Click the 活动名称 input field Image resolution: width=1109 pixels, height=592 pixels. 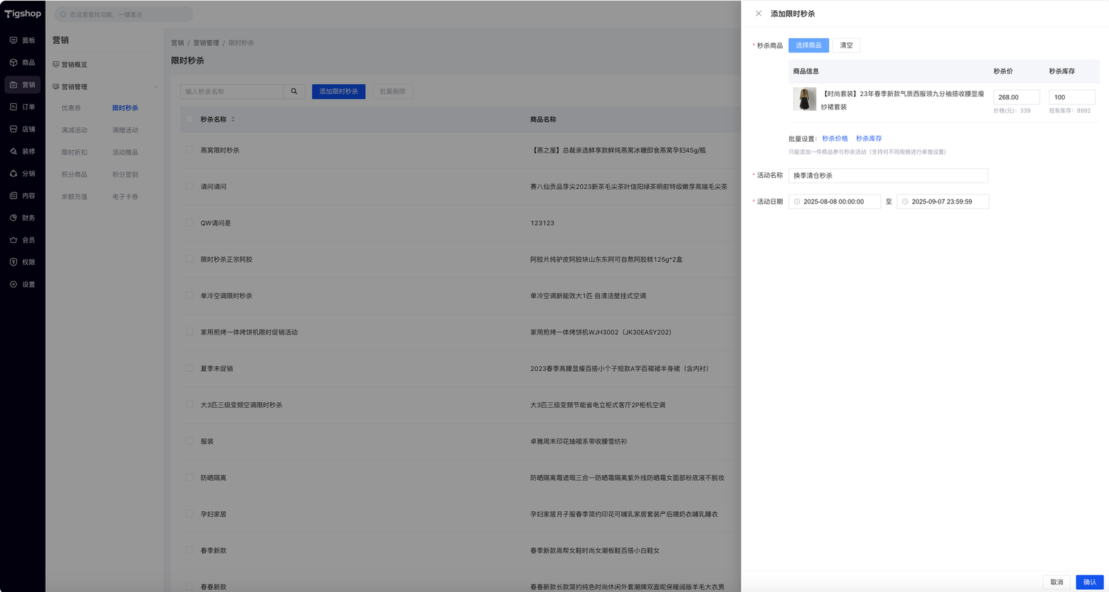point(887,176)
